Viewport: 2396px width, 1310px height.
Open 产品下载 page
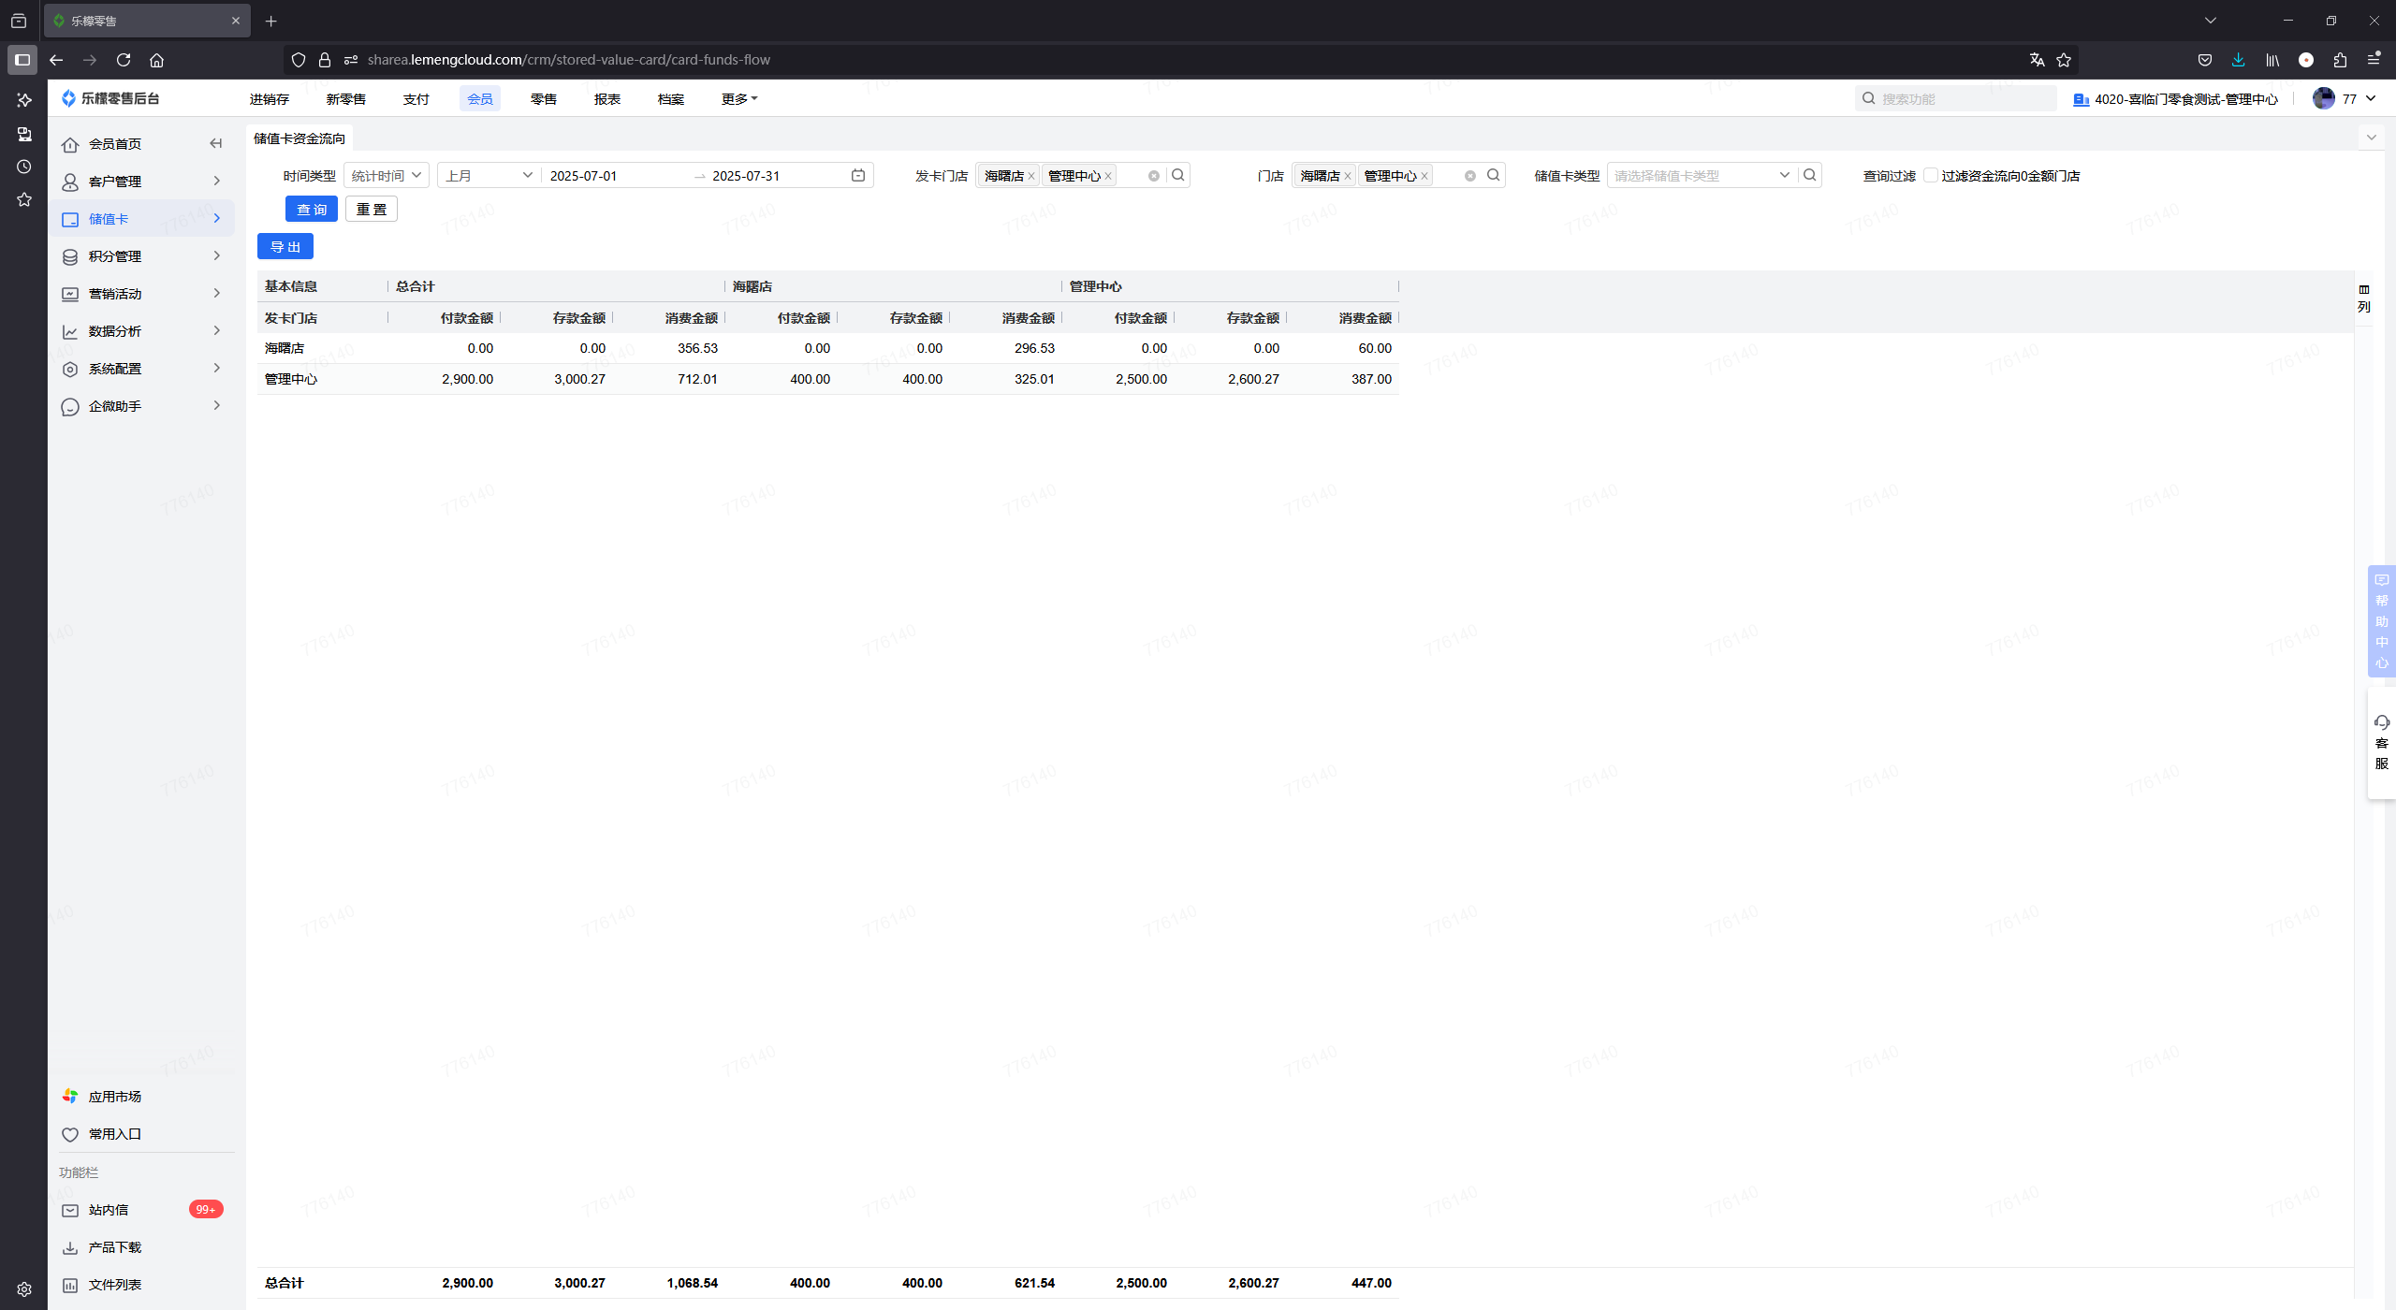114,1247
